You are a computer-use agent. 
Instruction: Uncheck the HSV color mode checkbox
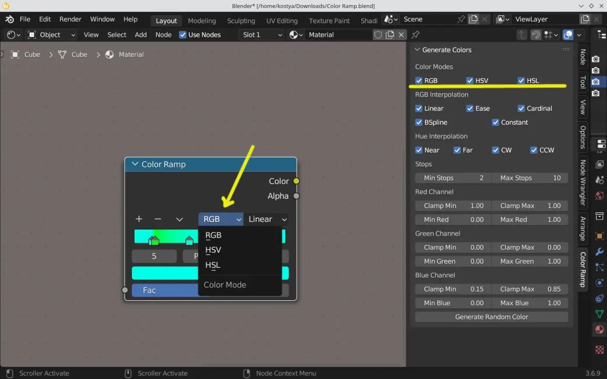(x=470, y=80)
